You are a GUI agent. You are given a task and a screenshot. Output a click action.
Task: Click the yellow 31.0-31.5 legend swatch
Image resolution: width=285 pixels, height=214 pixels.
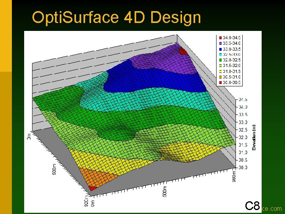pos(220,71)
